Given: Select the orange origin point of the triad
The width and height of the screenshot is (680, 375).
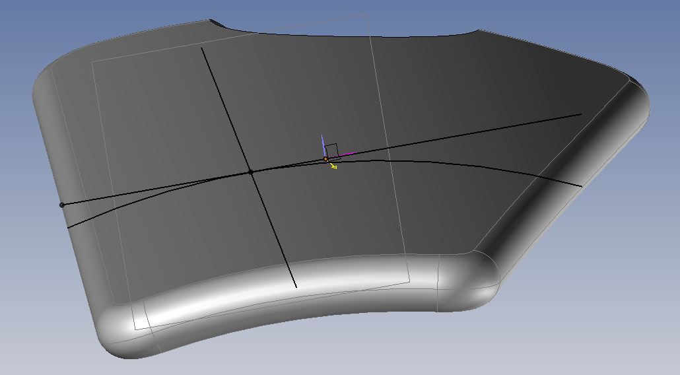Looking at the screenshot, I should coord(325,160).
